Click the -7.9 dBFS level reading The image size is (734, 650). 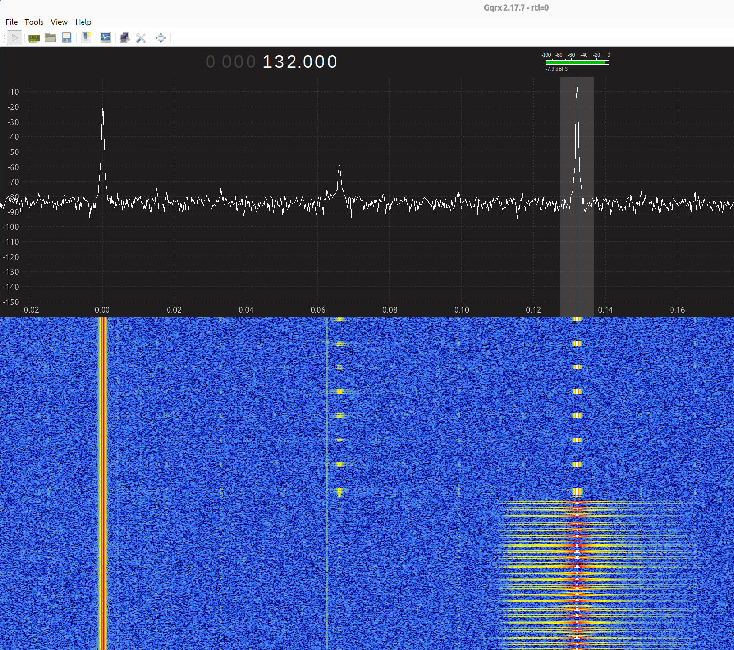pyautogui.click(x=557, y=69)
